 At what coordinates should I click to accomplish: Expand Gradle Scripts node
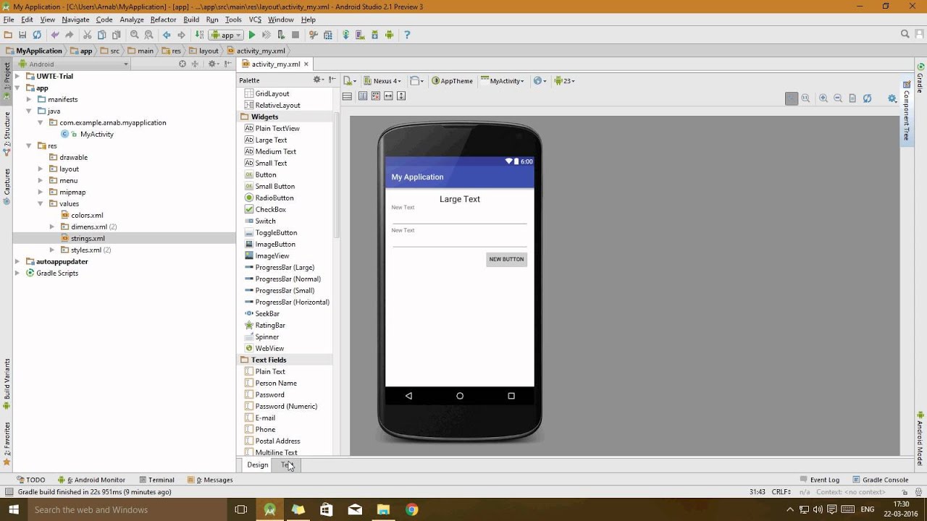click(17, 273)
